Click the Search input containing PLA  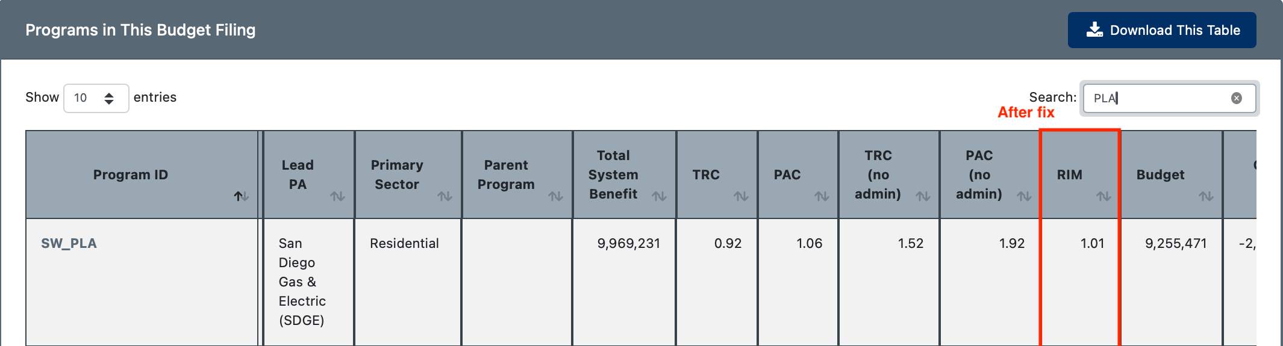click(1169, 98)
